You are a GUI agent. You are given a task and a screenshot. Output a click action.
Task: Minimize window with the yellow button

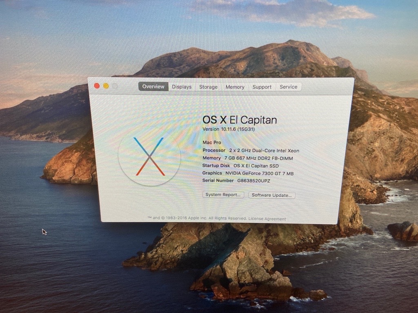[106, 86]
